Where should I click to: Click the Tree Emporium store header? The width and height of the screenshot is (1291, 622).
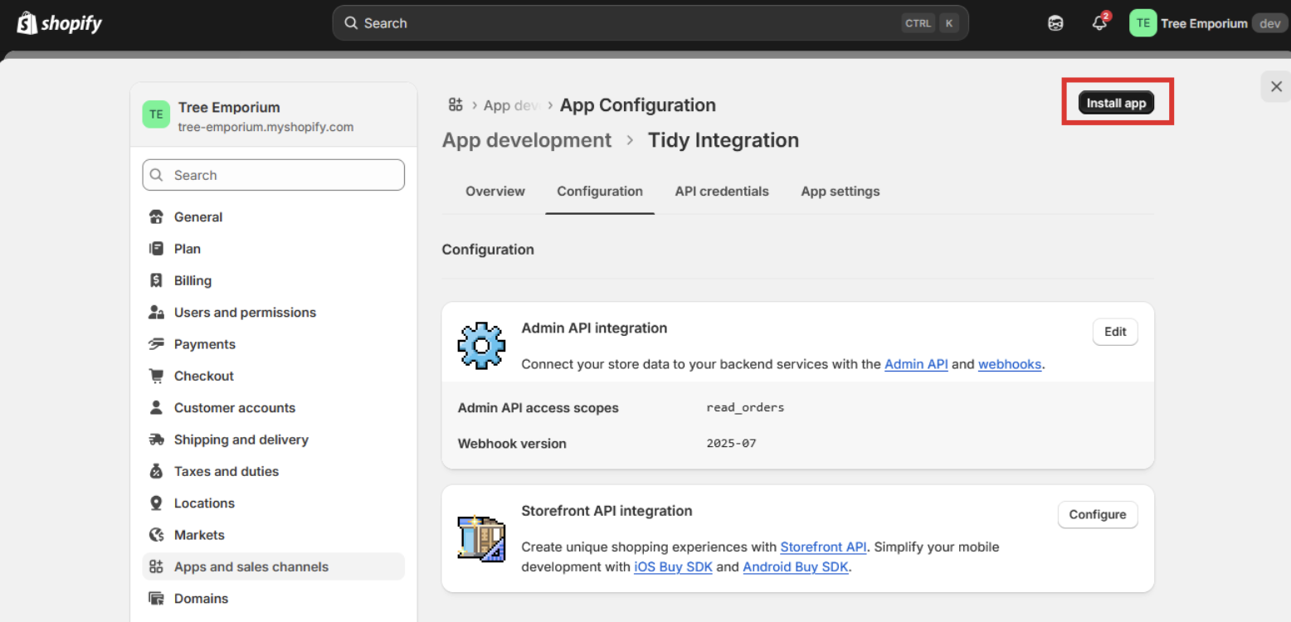[274, 114]
